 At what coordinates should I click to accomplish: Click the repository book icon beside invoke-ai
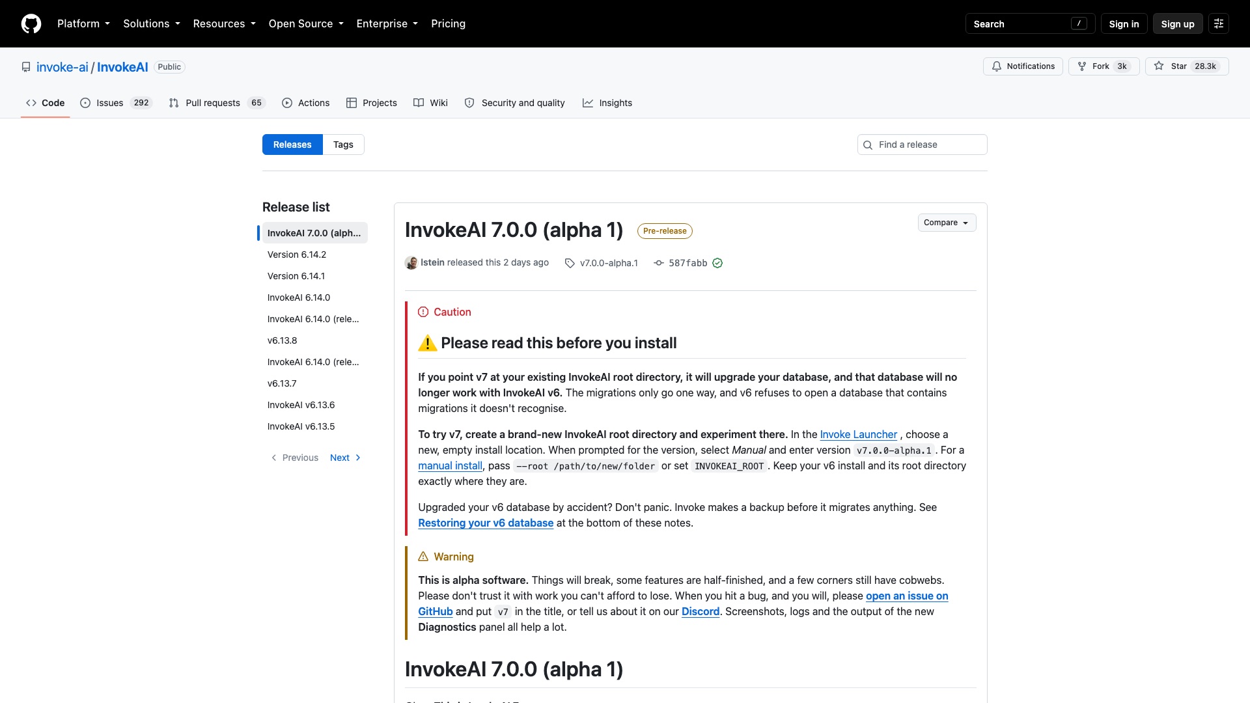pyautogui.click(x=26, y=67)
